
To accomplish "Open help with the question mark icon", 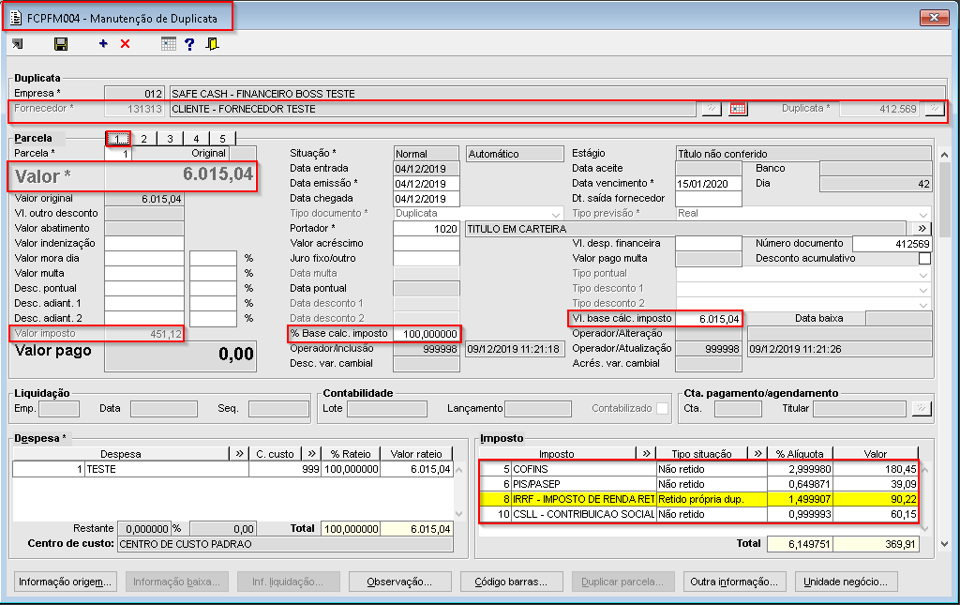I will coord(189,43).
